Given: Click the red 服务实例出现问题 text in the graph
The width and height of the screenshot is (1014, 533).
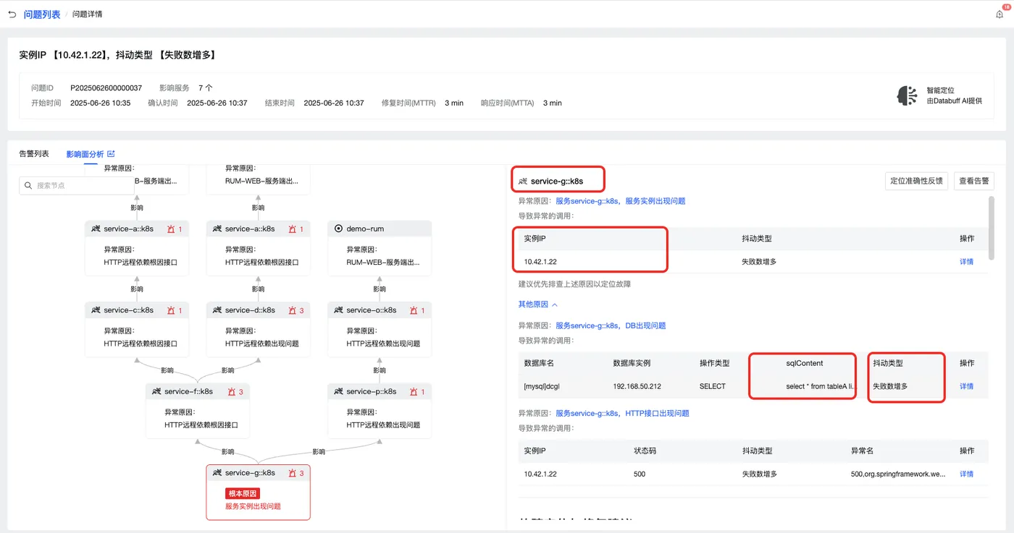Looking at the screenshot, I should (x=253, y=506).
